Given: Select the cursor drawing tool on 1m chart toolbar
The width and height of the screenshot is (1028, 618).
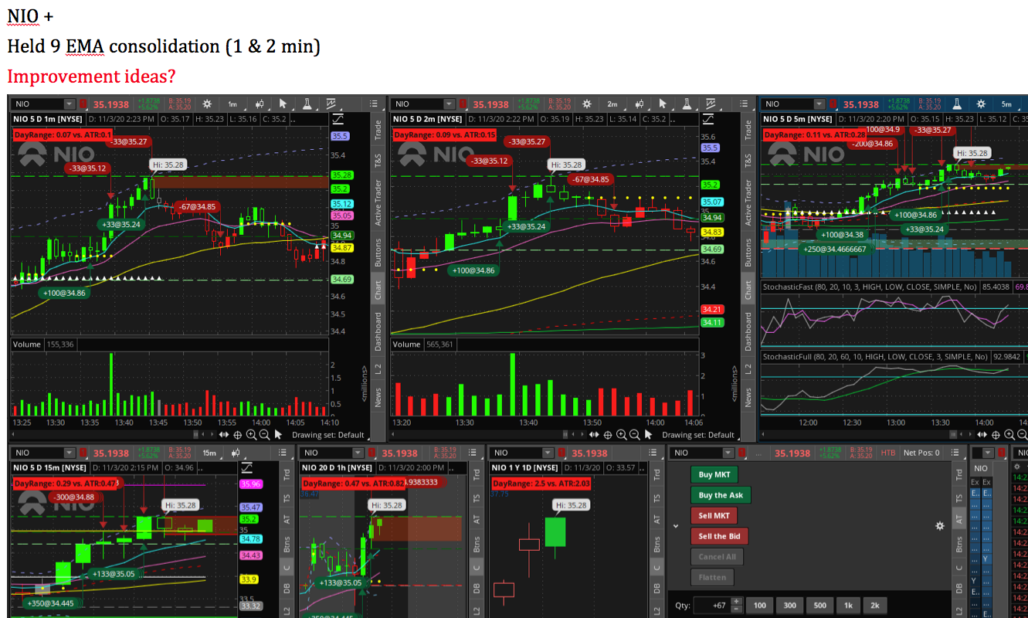Looking at the screenshot, I should [x=283, y=104].
